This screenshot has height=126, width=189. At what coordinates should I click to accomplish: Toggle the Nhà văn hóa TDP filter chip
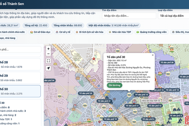120,32
